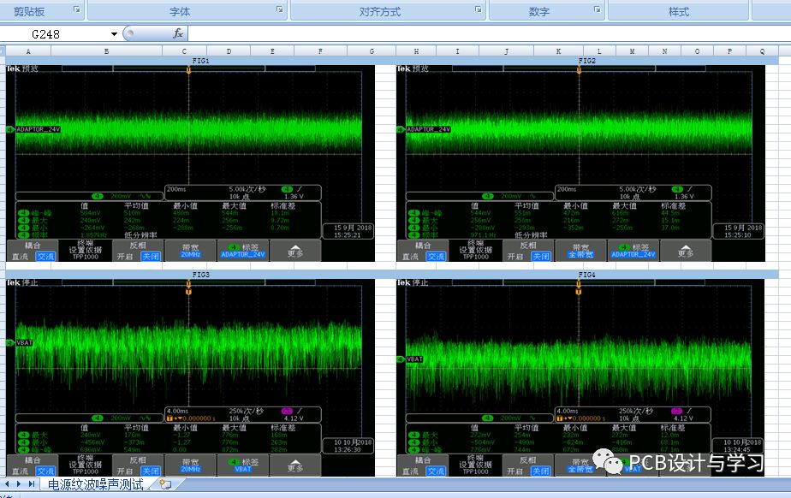Click the insert new worksheet icon

(x=165, y=484)
